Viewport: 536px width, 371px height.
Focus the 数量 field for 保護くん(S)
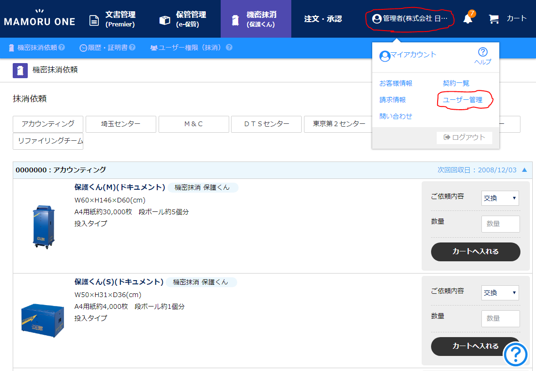(x=500, y=319)
